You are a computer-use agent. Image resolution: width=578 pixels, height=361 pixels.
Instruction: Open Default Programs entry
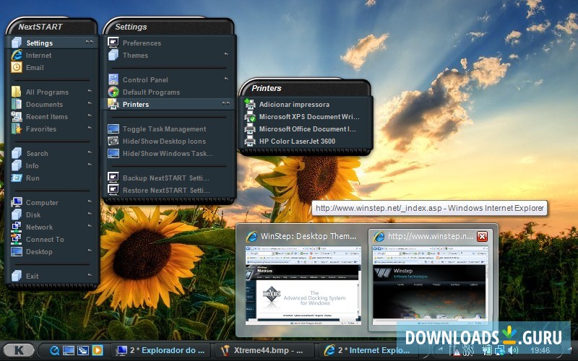[151, 92]
